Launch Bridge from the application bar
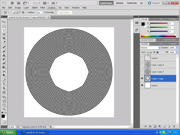Image resolution: width=180 pixels, height=135 pixels. click(12, 3)
